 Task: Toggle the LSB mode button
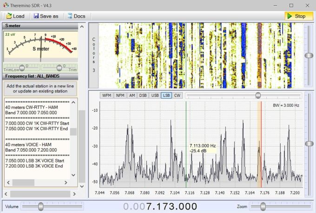point(166,95)
